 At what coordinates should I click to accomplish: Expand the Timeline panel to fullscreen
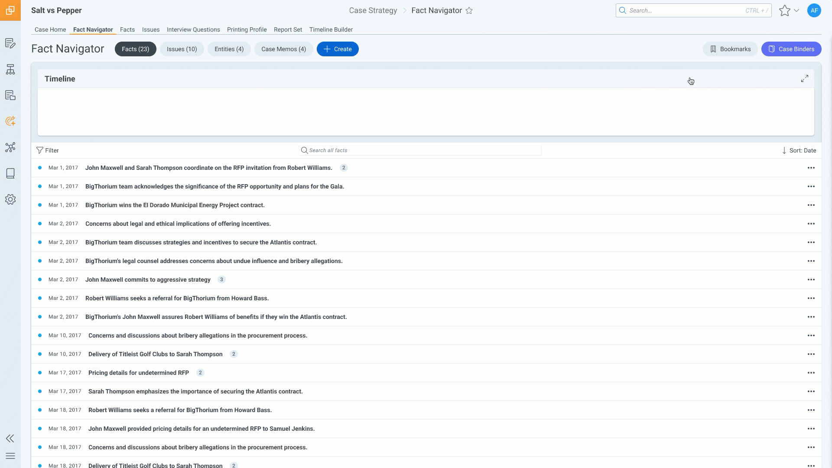coord(805,78)
